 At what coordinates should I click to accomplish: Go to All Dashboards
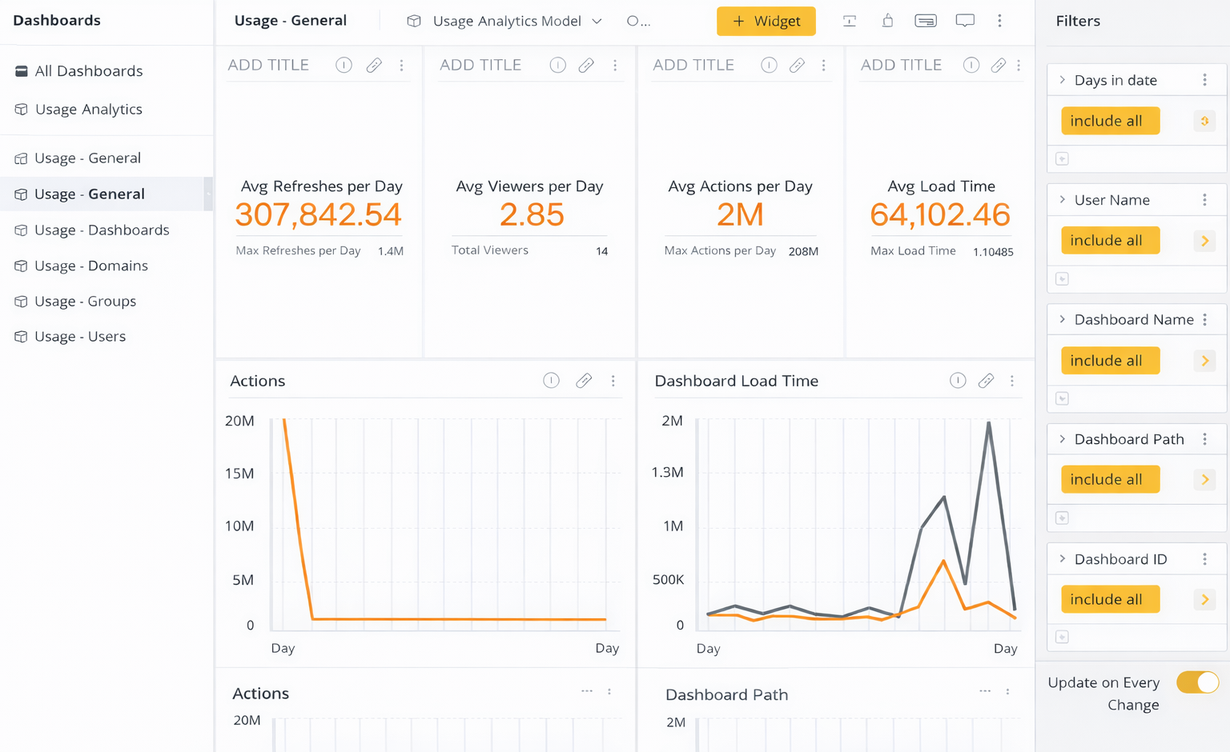point(88,71)
